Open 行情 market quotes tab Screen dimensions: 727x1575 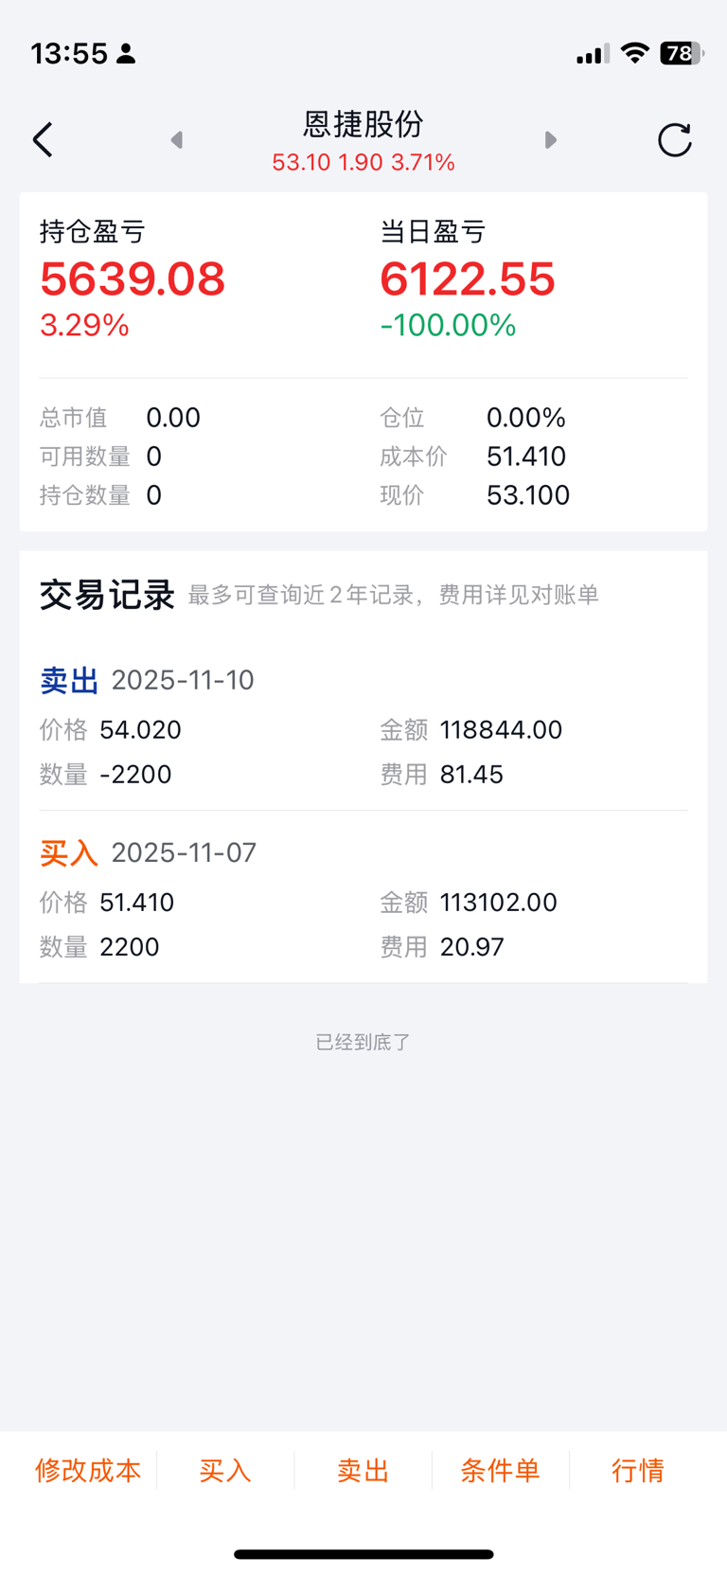(638, 1470)
